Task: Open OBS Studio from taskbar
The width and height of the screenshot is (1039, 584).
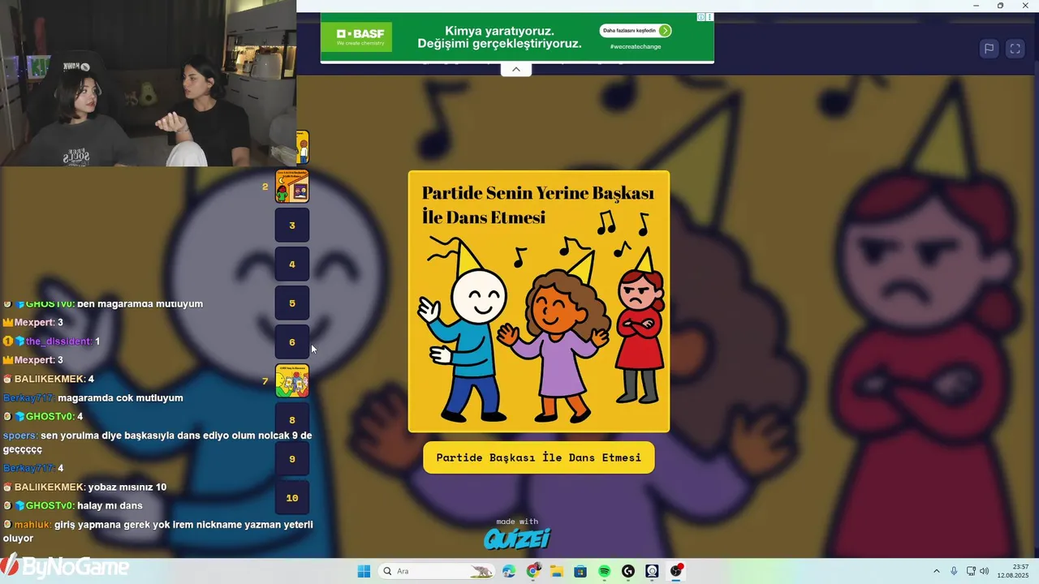Action: click(676, 571)
